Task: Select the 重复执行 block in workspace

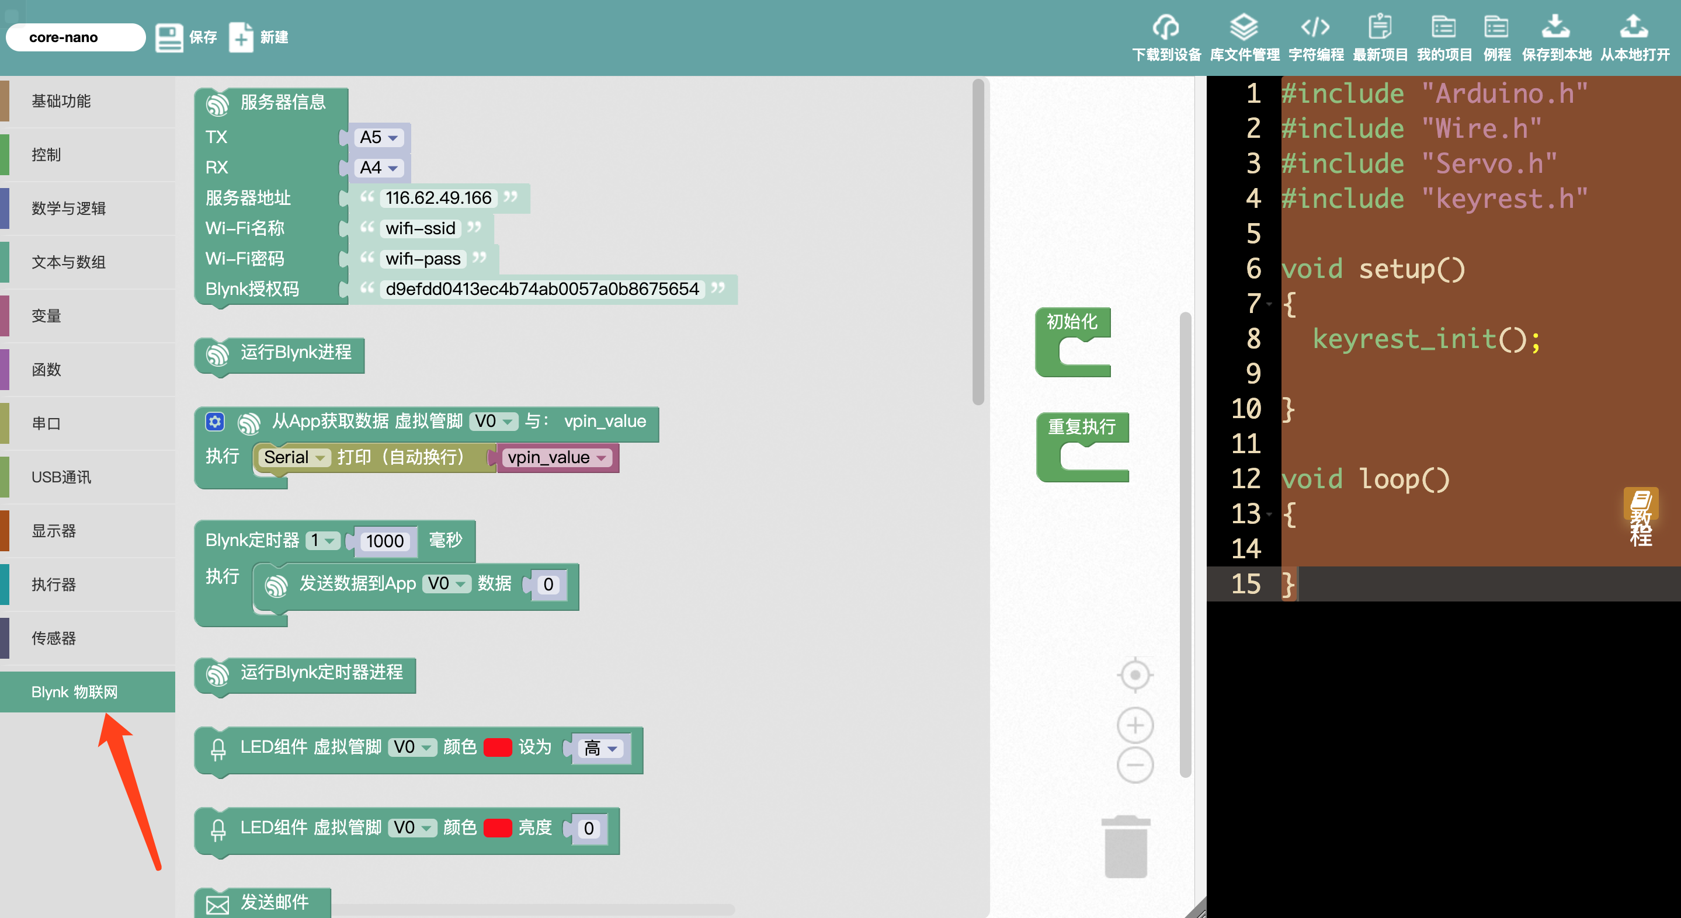Action: [1081, 447]
